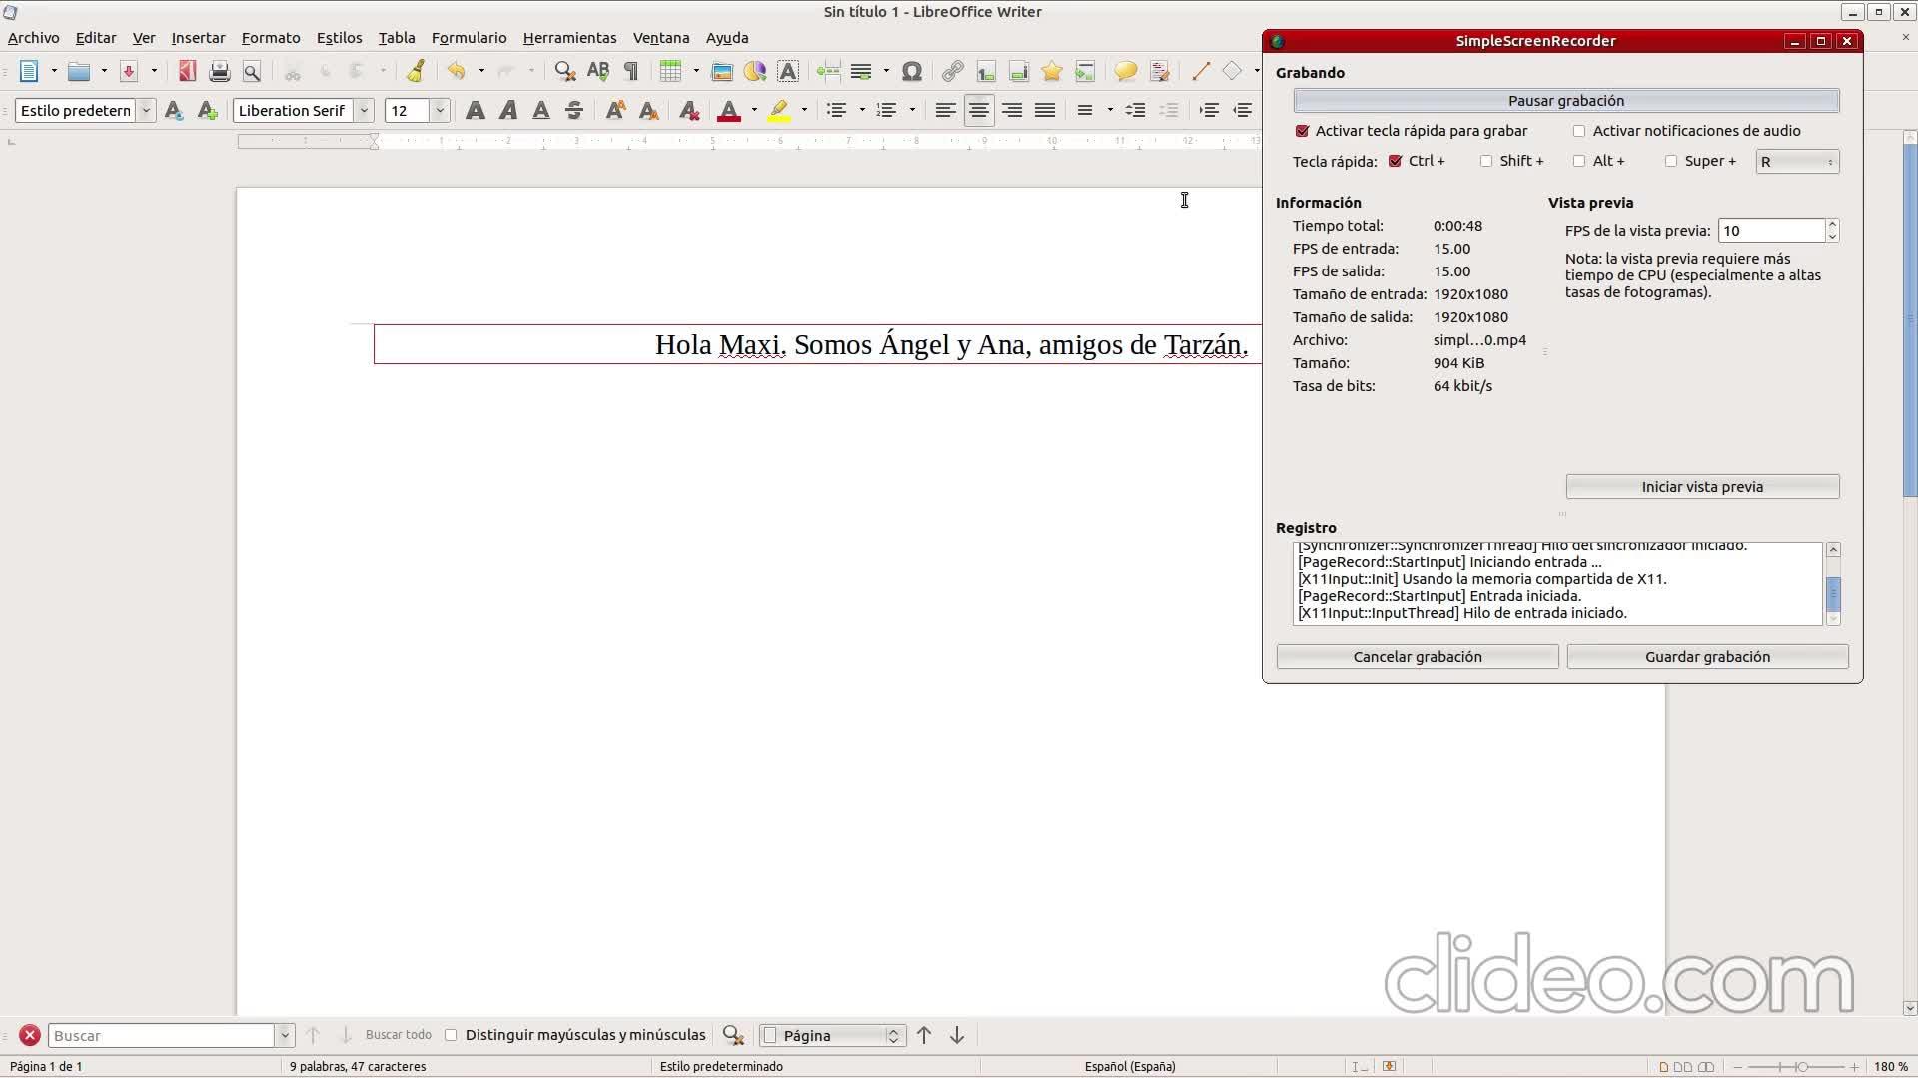Click the Print document icon
The image size is (1918, 1078).
(219, 71)
